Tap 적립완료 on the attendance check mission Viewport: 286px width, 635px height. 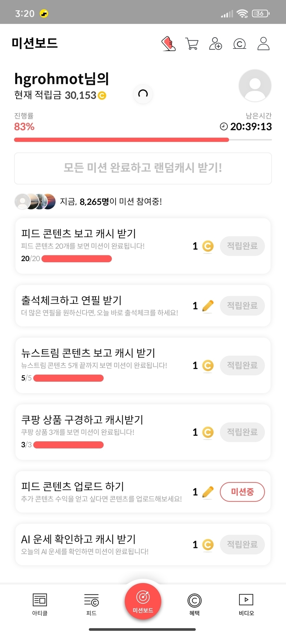242,306
